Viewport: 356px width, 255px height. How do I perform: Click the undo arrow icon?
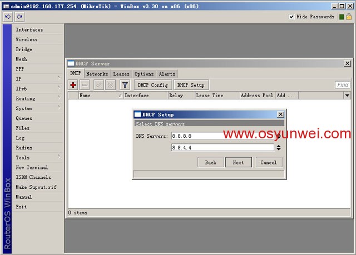(x=8, y=17)
